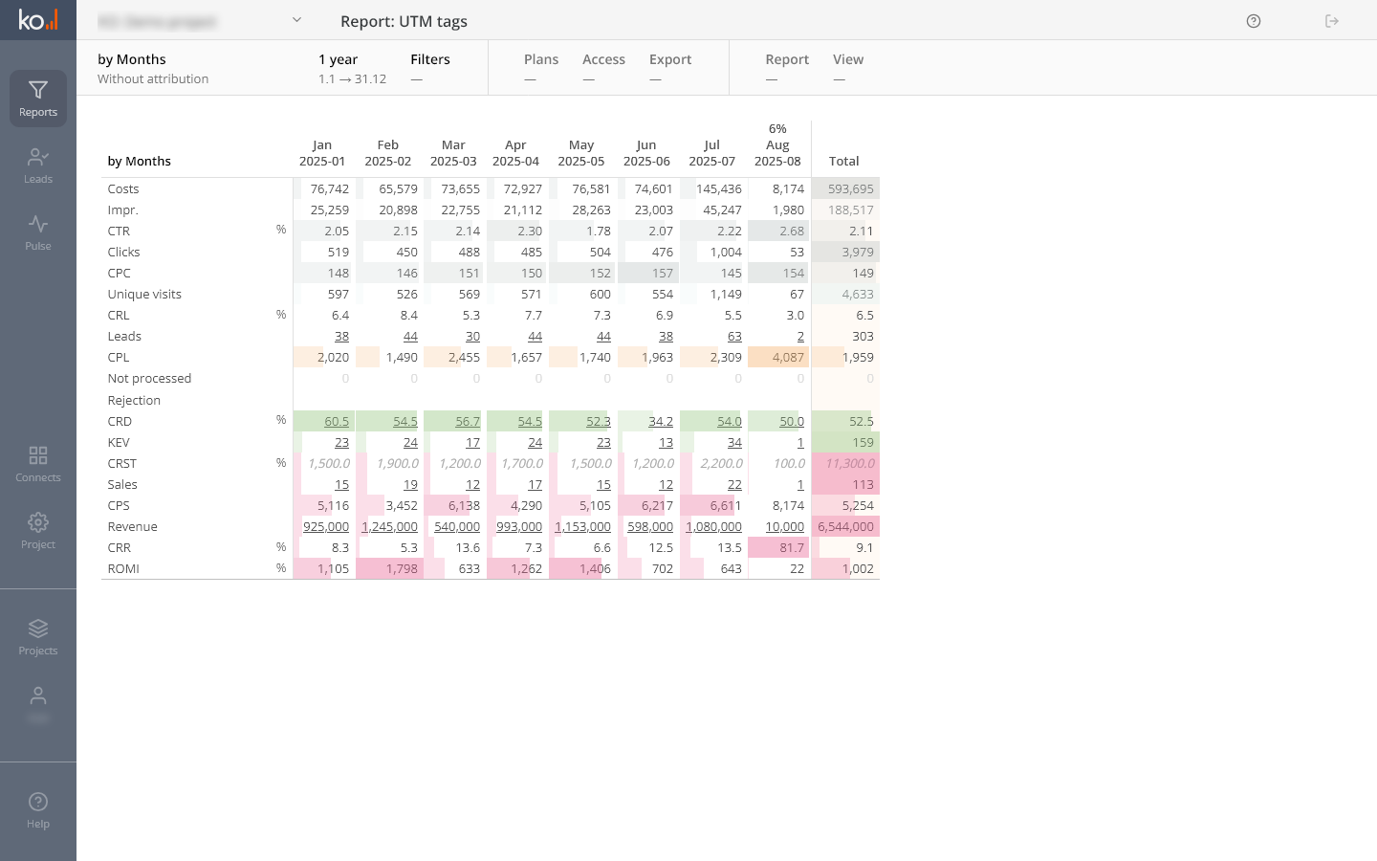Go to the Pulse activity icon
Viewport: 1377px width, 861px height.
pyautogui.click(x=38, y=225)
